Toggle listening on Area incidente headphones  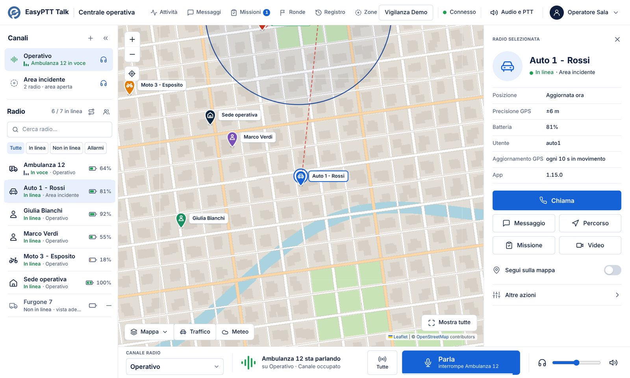(104, 83)
